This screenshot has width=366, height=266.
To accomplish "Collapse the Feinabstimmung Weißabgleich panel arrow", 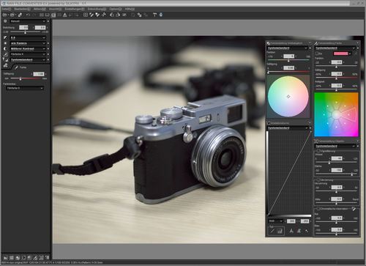I will coord(310,43).
